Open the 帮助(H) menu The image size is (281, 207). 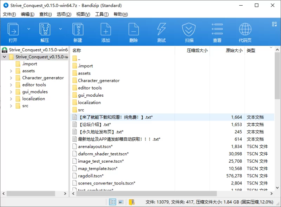[120, 14]
